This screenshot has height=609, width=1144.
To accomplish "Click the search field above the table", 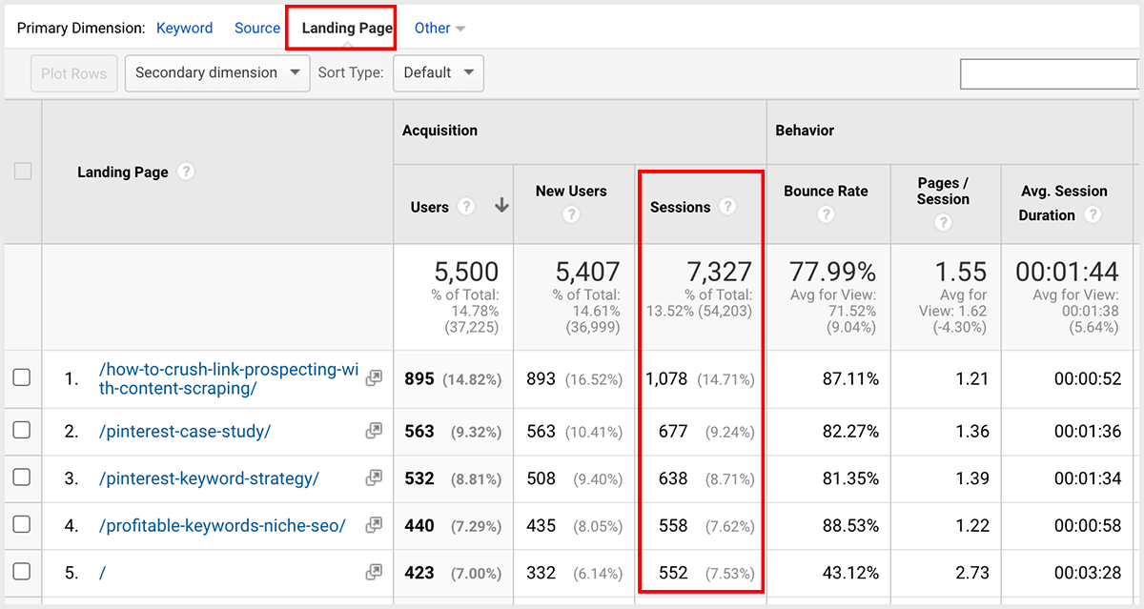I will pos(1049,73).
